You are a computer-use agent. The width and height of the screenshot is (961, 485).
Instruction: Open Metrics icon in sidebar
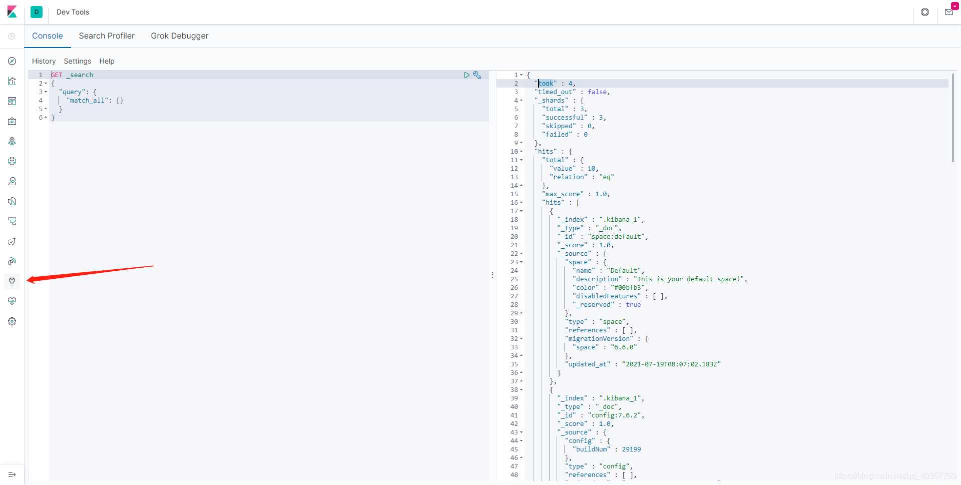point(12,181)
